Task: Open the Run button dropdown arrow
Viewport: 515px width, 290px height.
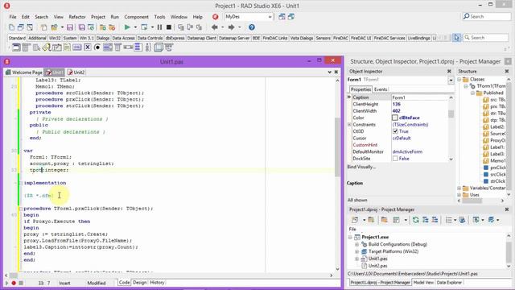Action: [135, 27]
